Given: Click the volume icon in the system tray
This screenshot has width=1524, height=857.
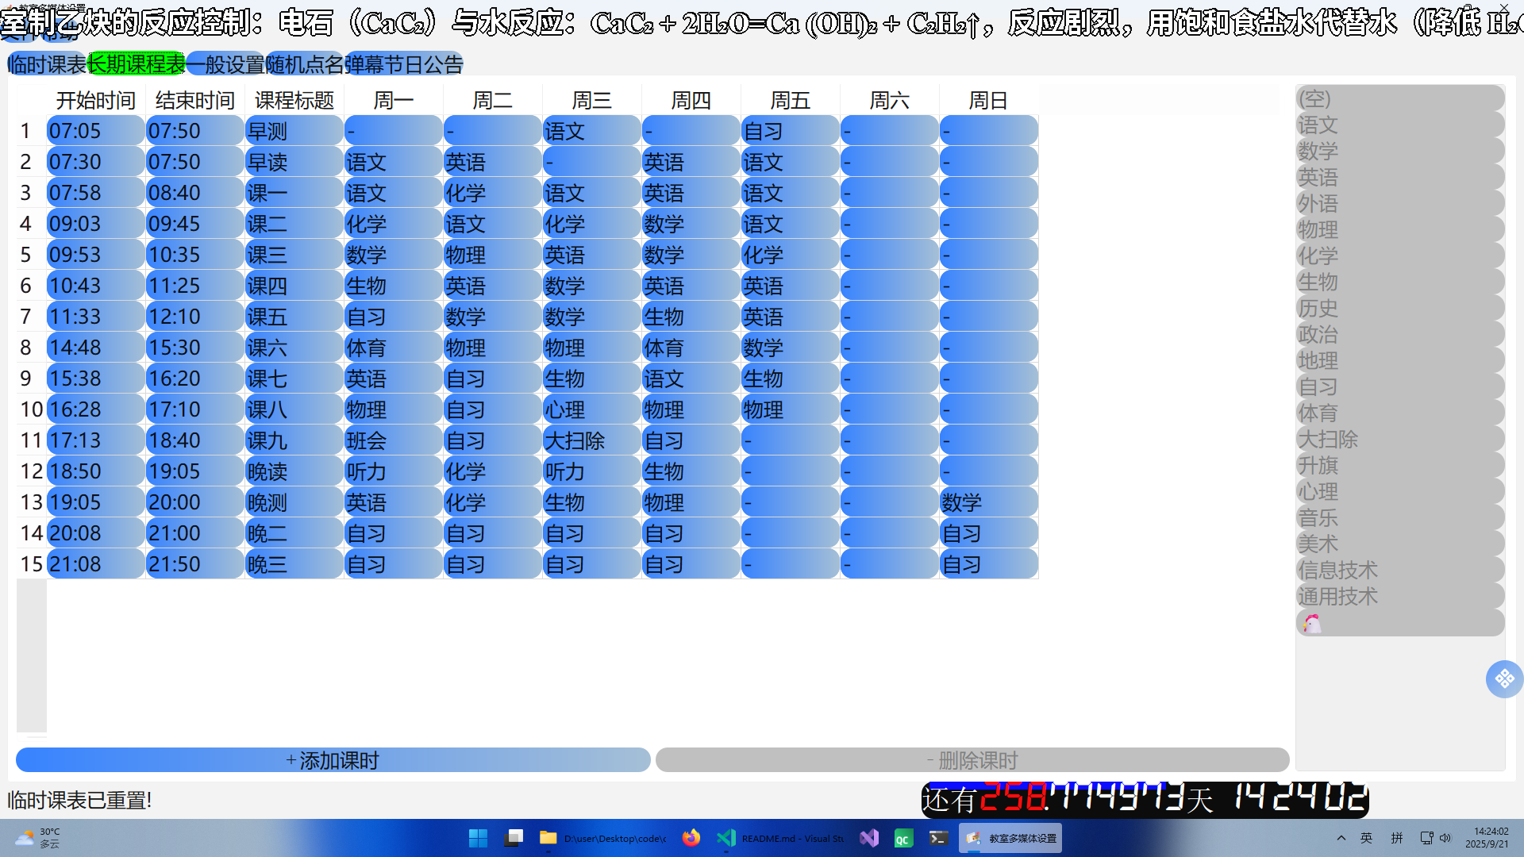Looking at the screenshot, I should [x=1445, y=838].
